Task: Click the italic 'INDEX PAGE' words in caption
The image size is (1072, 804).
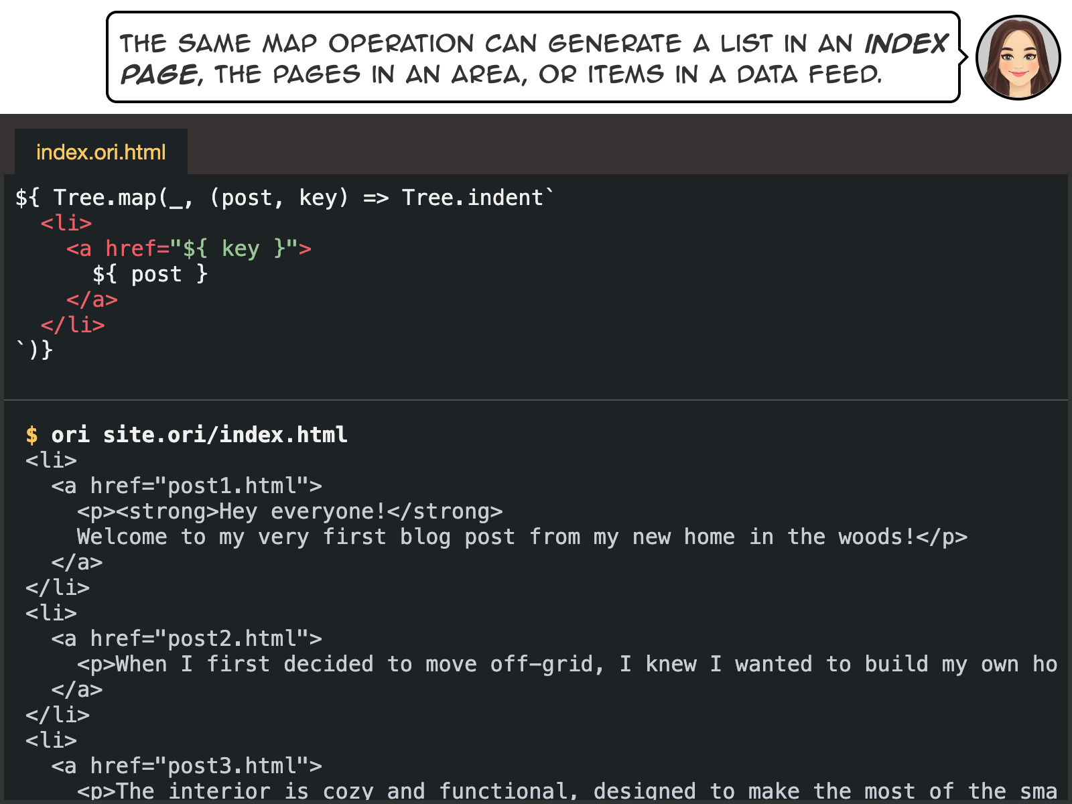Action: [x=904, y=44]
